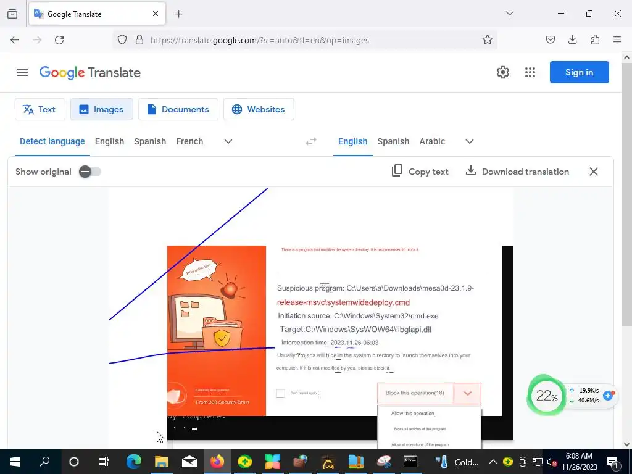
Task: Open the command prompt taskbar icon
Action: [x=410, y=462]
